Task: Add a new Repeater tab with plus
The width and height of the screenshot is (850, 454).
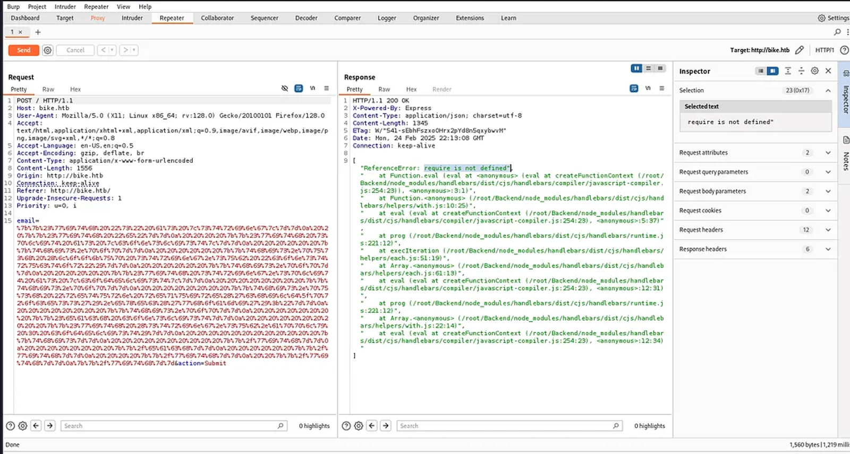Action: [x=38, y=32]
